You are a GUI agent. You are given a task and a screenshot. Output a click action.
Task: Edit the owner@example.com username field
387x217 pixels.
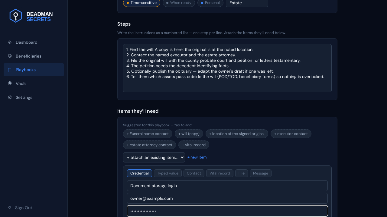[227, 198]
